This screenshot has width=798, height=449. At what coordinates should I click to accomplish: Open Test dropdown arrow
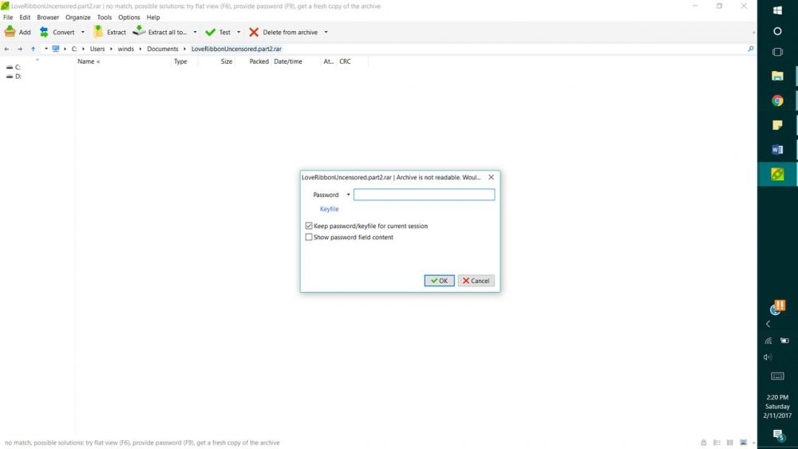(x=239, y=32)
